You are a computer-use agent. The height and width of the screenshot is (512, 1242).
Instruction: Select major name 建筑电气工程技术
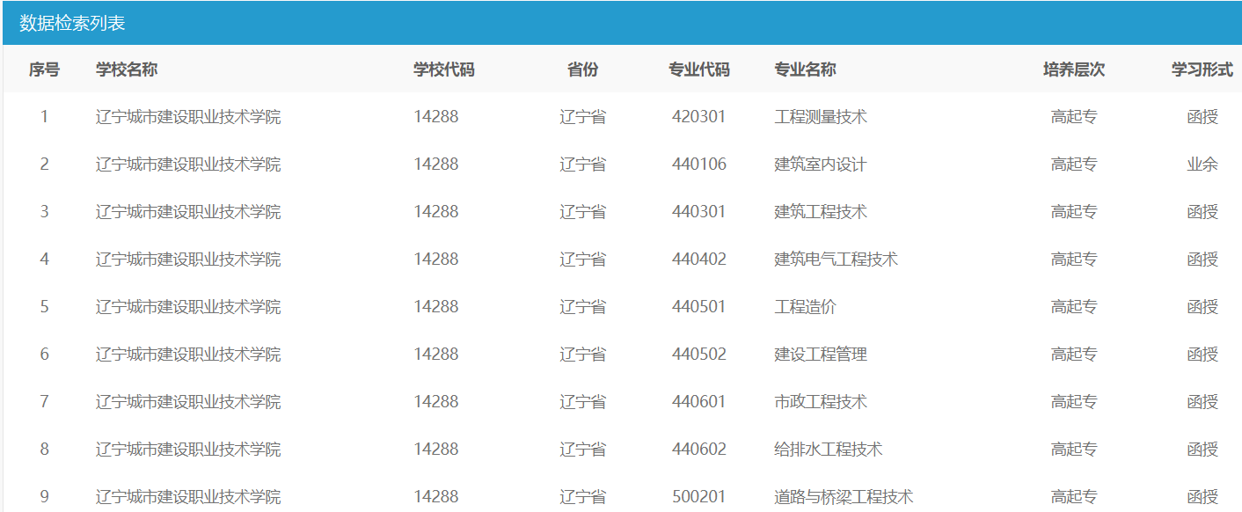pos(837,259)
